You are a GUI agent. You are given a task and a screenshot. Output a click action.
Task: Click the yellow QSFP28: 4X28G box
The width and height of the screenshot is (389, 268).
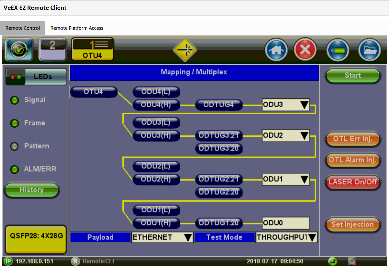(x=36, y=239)
